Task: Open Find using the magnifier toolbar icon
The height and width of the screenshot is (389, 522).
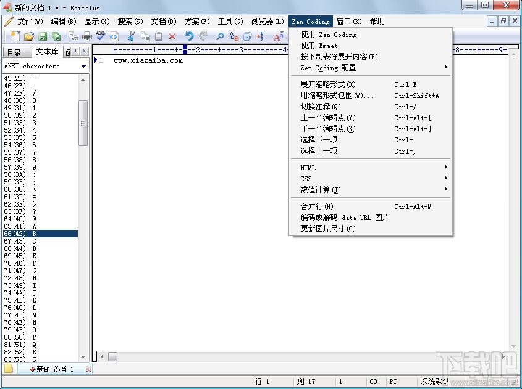Action: click(221, 36)
